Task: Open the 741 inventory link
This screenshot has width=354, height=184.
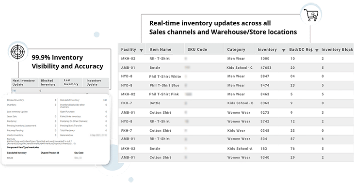Action: coord(14,91)
